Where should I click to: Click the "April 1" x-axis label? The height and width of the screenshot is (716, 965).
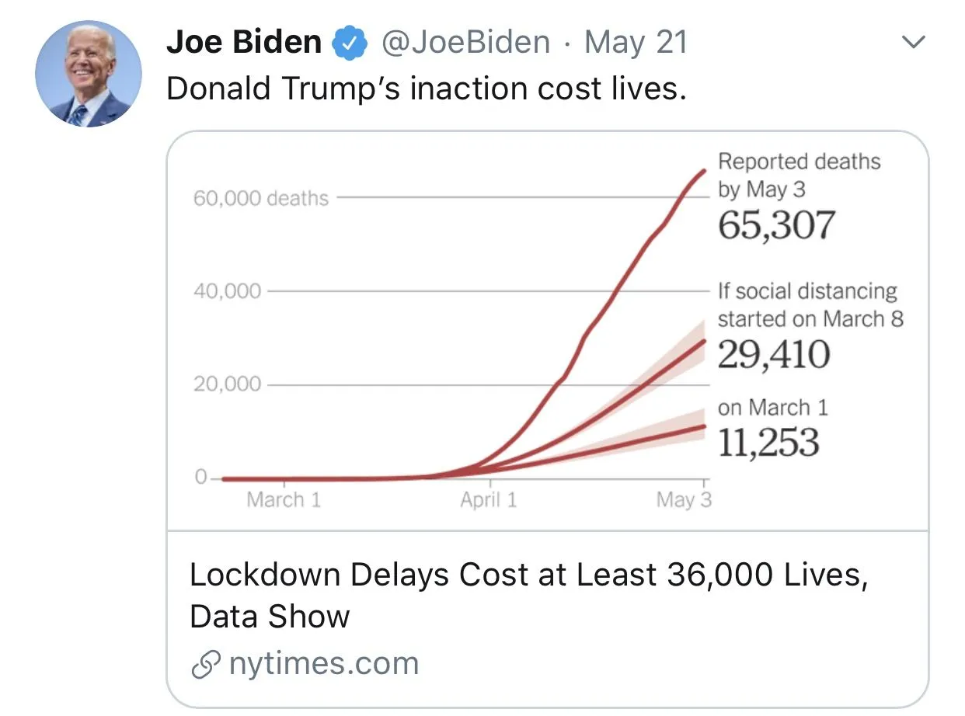(x=488, y=499)
